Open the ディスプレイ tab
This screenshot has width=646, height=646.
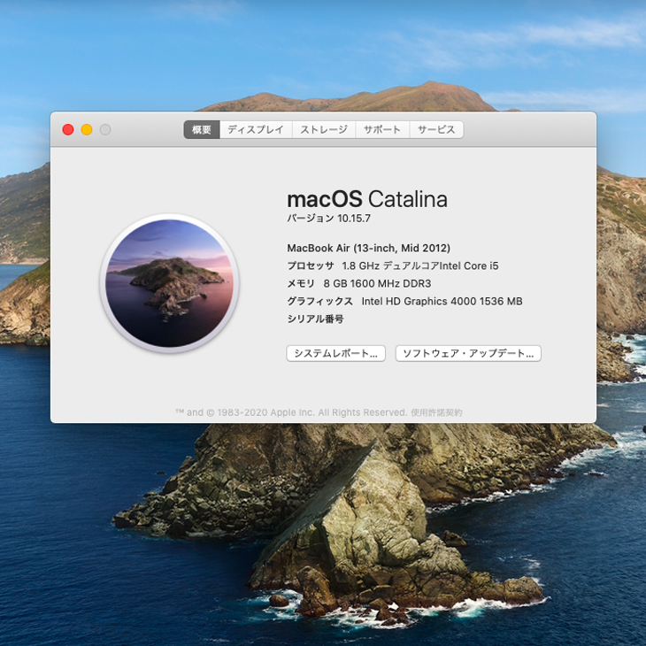coord(256,130)
